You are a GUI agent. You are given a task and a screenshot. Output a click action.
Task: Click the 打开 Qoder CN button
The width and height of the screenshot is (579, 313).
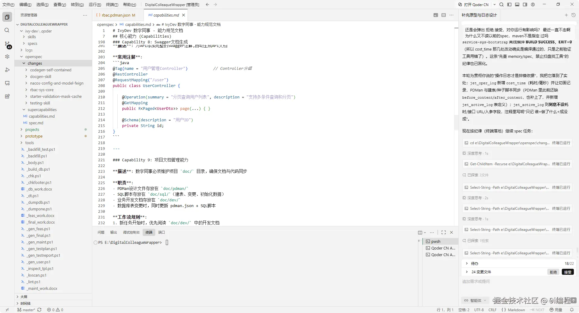[473, 5]
